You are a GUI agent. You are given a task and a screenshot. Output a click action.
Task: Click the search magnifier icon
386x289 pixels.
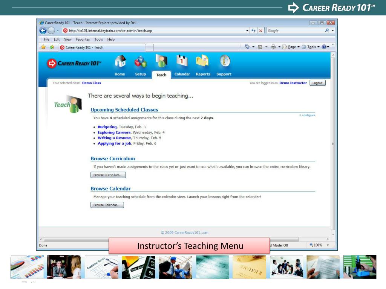327,30
